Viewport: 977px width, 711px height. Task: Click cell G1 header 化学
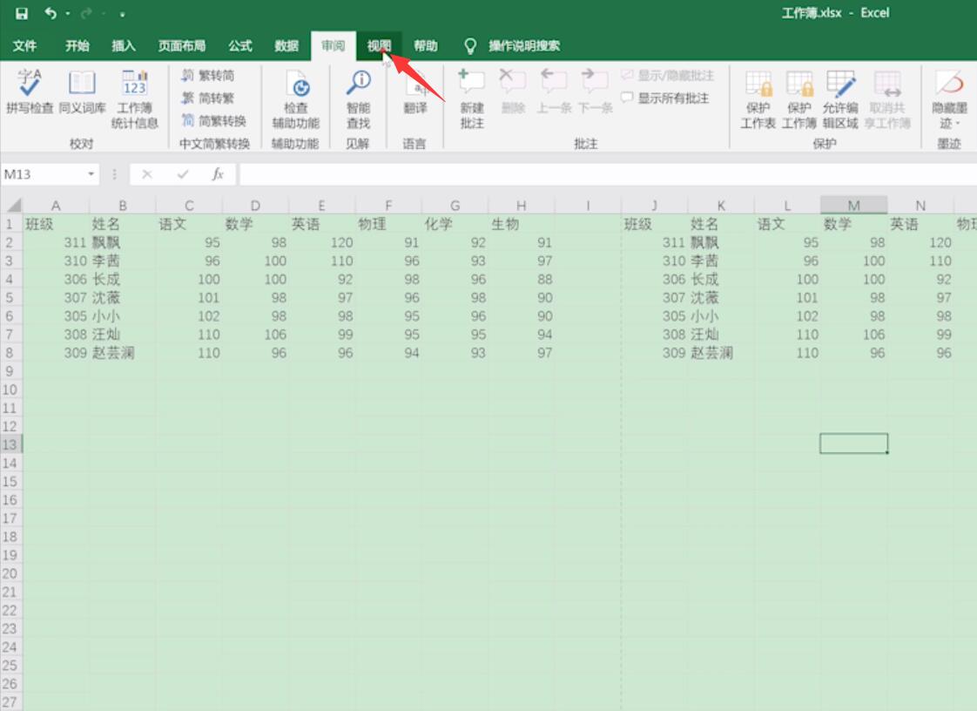tap(455, 224)
